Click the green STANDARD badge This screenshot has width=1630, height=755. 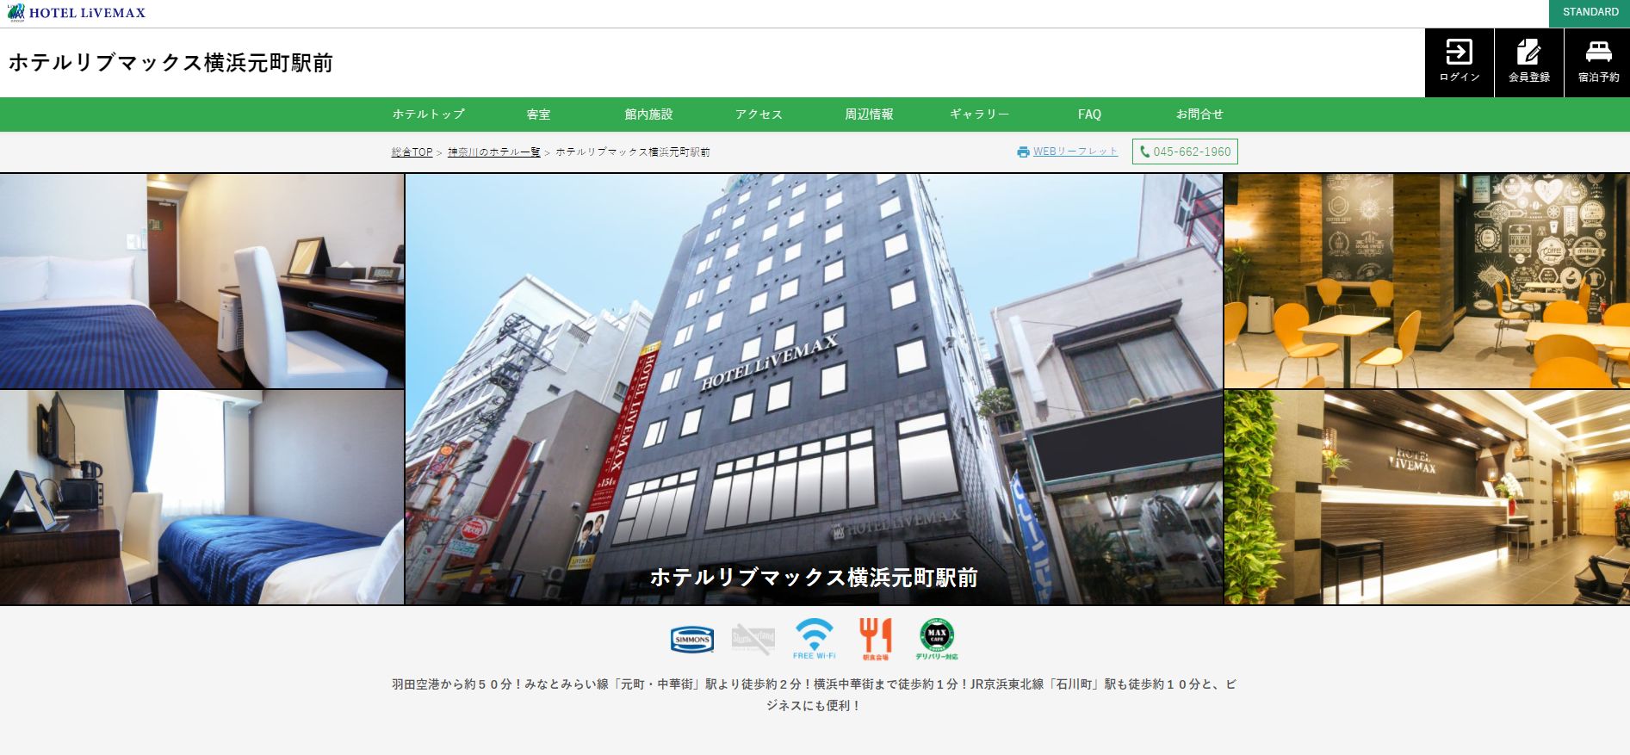point(1590,13)
